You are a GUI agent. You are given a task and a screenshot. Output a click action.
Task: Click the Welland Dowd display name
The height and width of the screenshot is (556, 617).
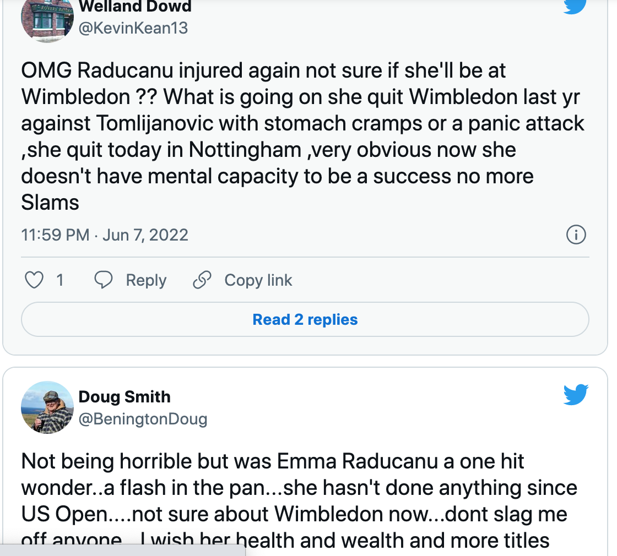(135, 7)
